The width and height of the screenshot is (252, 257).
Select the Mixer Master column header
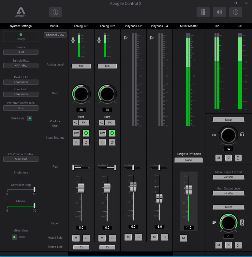click(x=189, y=26)
